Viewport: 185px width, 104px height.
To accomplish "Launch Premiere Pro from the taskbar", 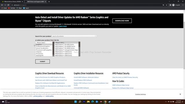I will (84, 102).
